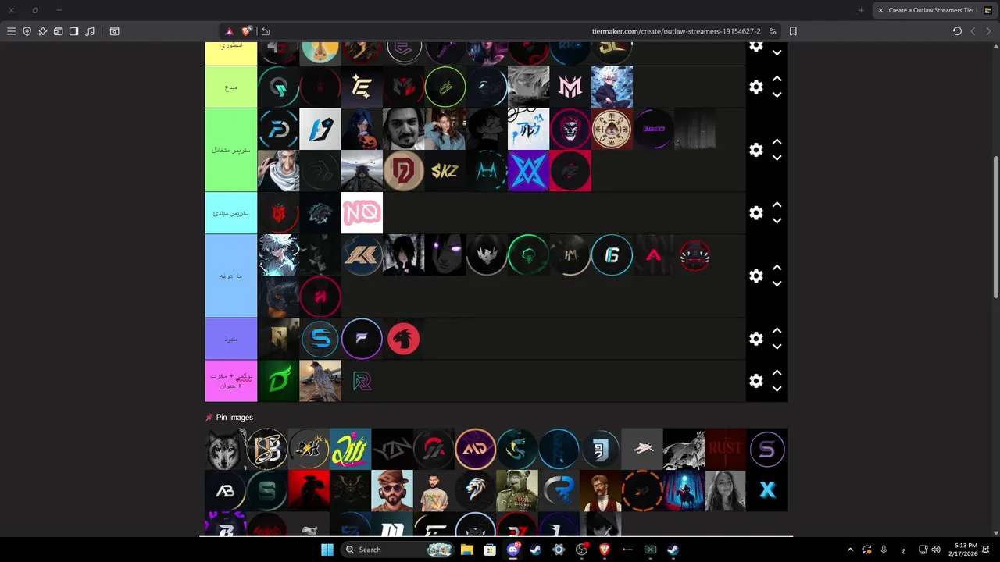Select the green D logo image
Image resolution: width=1000 pixels, height=562 pixels.
click(x=278, y=381)
